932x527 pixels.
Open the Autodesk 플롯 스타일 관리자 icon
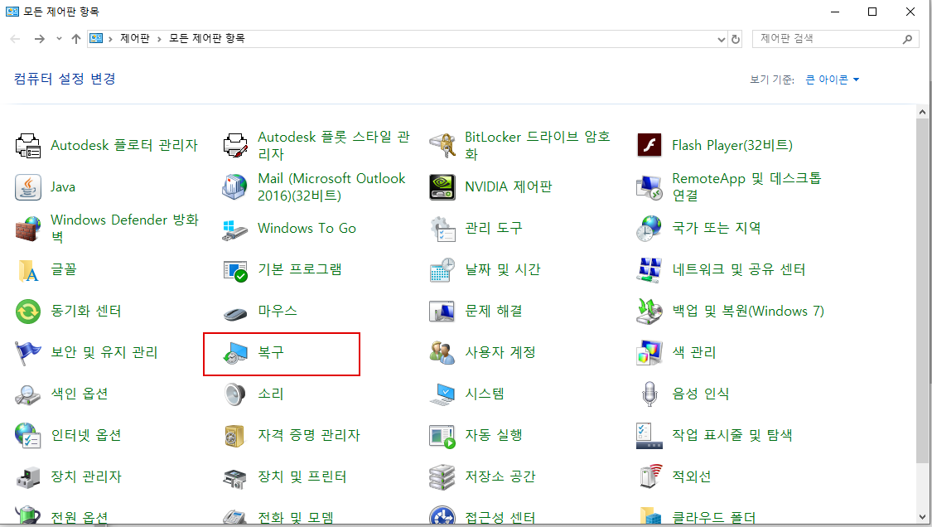(x=235, y=146)
